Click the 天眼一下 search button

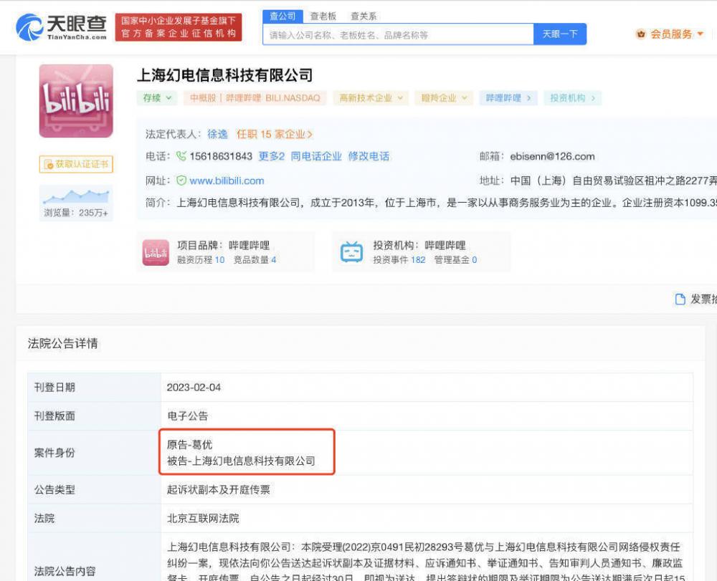coord(560,34)
